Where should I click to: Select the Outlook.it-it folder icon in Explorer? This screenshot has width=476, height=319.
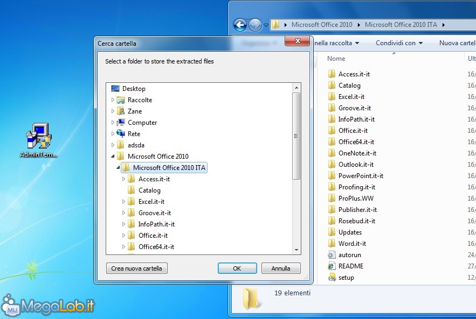[332, 164]
